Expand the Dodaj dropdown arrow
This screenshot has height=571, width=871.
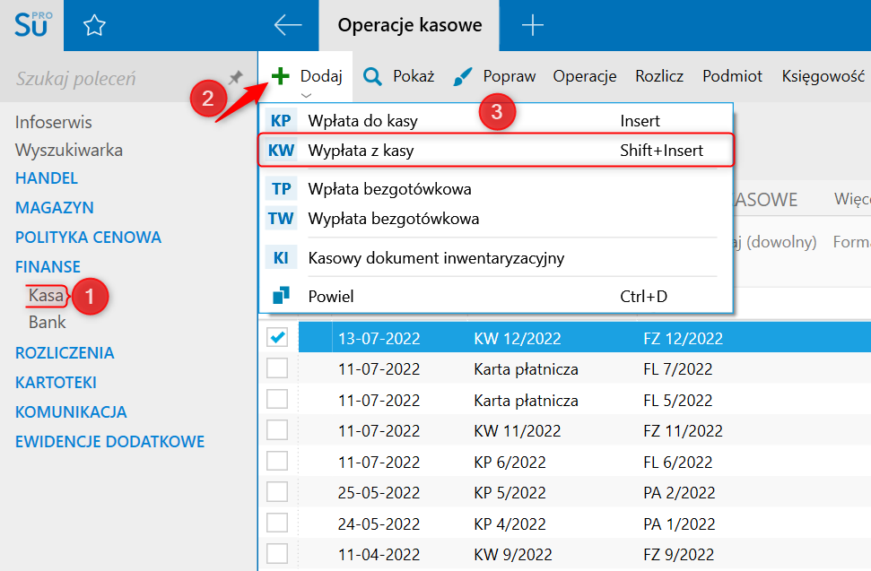tap(307, 95)
